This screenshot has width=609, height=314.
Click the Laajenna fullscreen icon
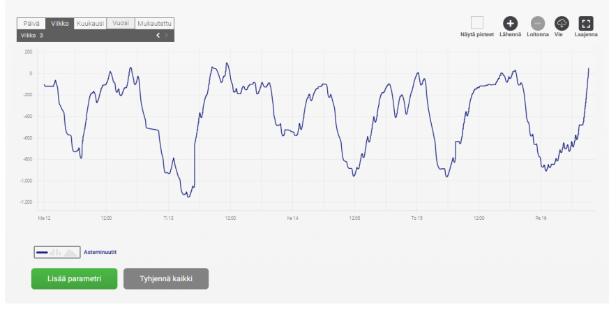point(586,23)
